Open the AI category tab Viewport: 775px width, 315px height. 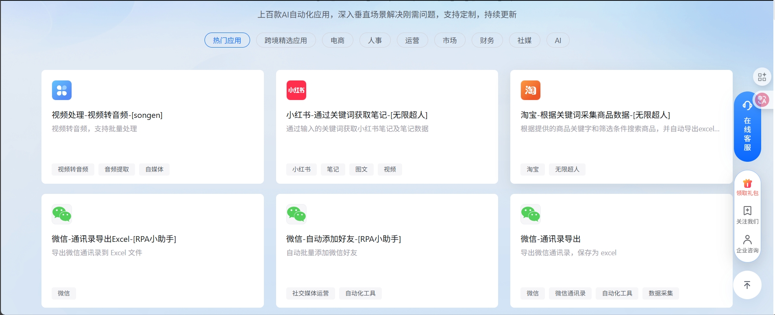[x=558, y=40]
